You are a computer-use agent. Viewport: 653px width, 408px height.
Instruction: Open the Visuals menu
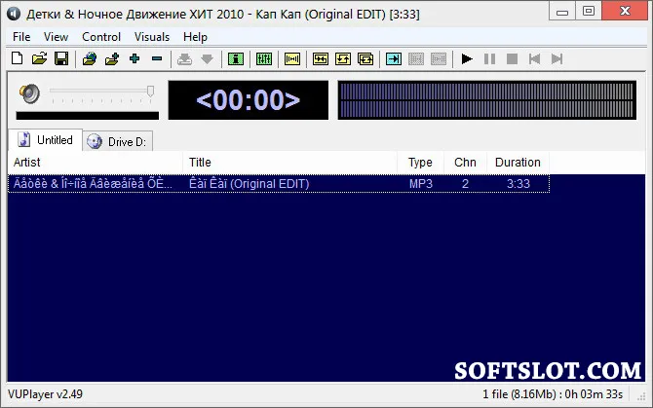coord(152,37)
